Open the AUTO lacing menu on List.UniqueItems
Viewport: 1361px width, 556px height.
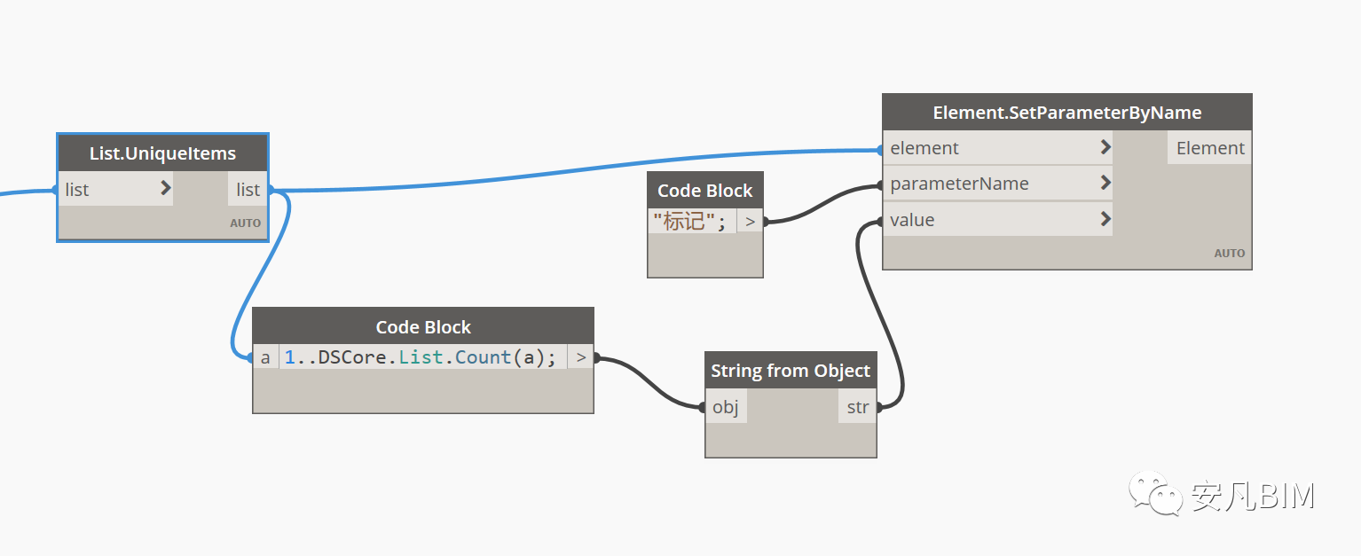246,223
